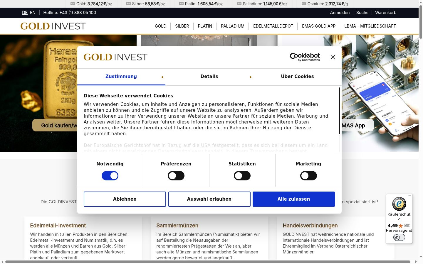Click the cookie text scrollbar

tap(339, 111)
